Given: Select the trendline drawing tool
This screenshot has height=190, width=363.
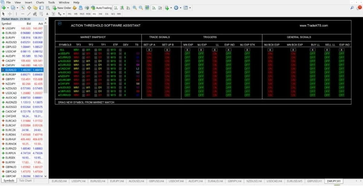Looking at the screenshot, I should (x=29, y=14).
